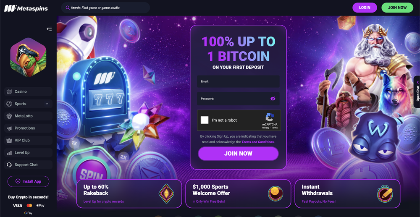Check the I'm not a robot box
Image resolution: width=420 pixels, height=217 pixels.
coord(205,120)
